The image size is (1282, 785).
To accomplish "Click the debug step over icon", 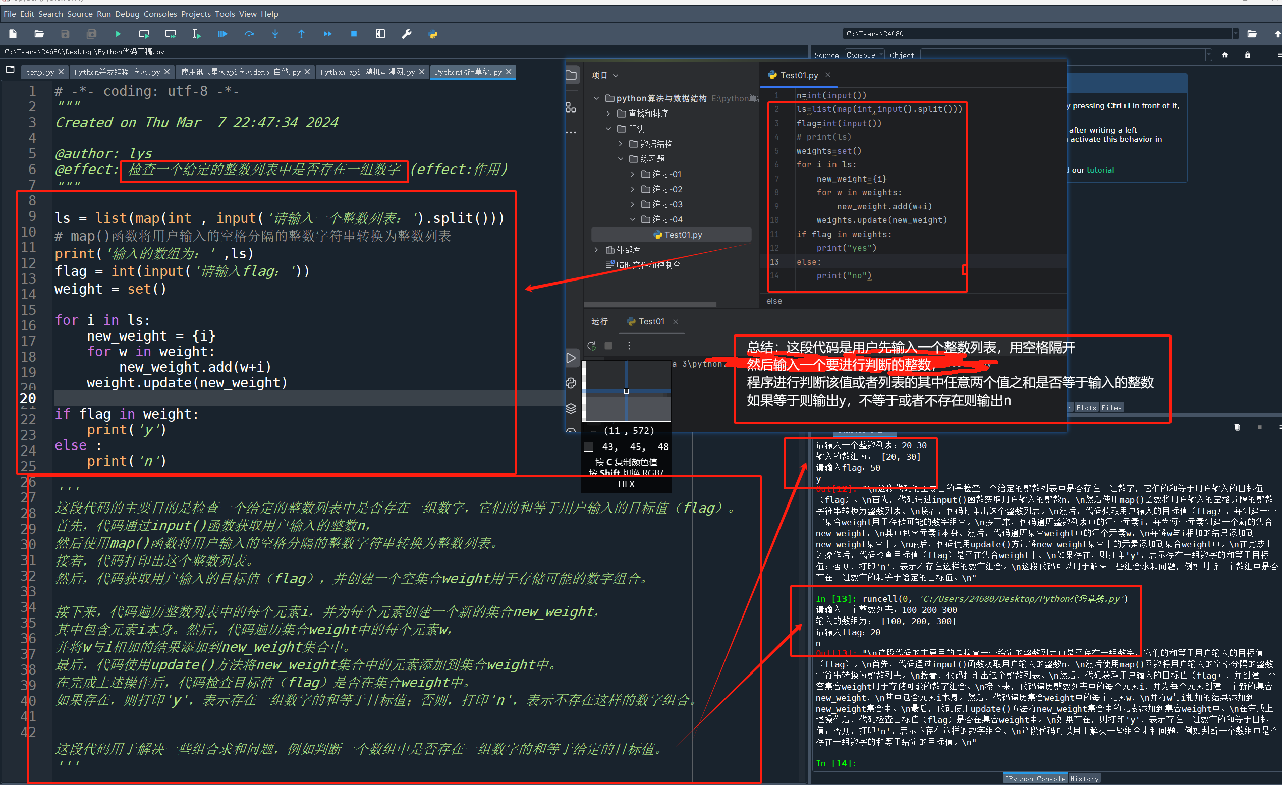I will point(249,34).
